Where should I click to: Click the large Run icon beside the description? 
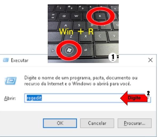[10, 81]
